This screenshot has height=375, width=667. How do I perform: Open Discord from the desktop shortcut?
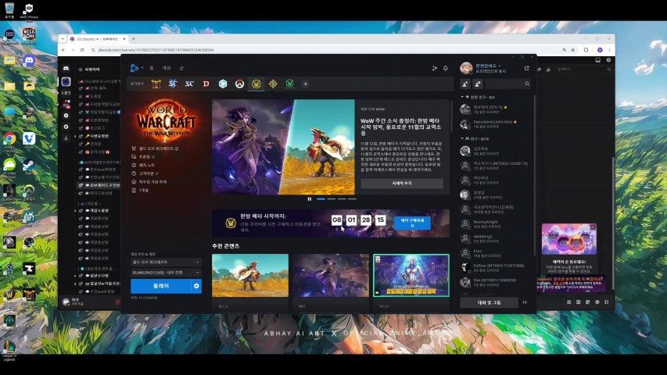pos(29,61)
